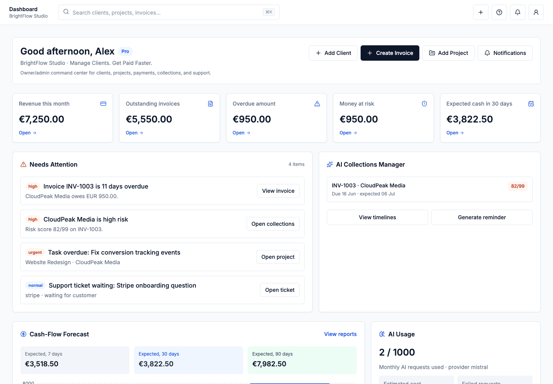
Task: Click the Open collections button
Action: tap(273, 224)
